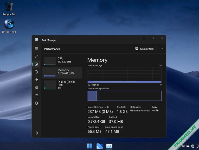The height and width of the screenshot is (150, 199).
Task: Click the 0.7/2.4 GB committed value
Action: pos(96,122)
